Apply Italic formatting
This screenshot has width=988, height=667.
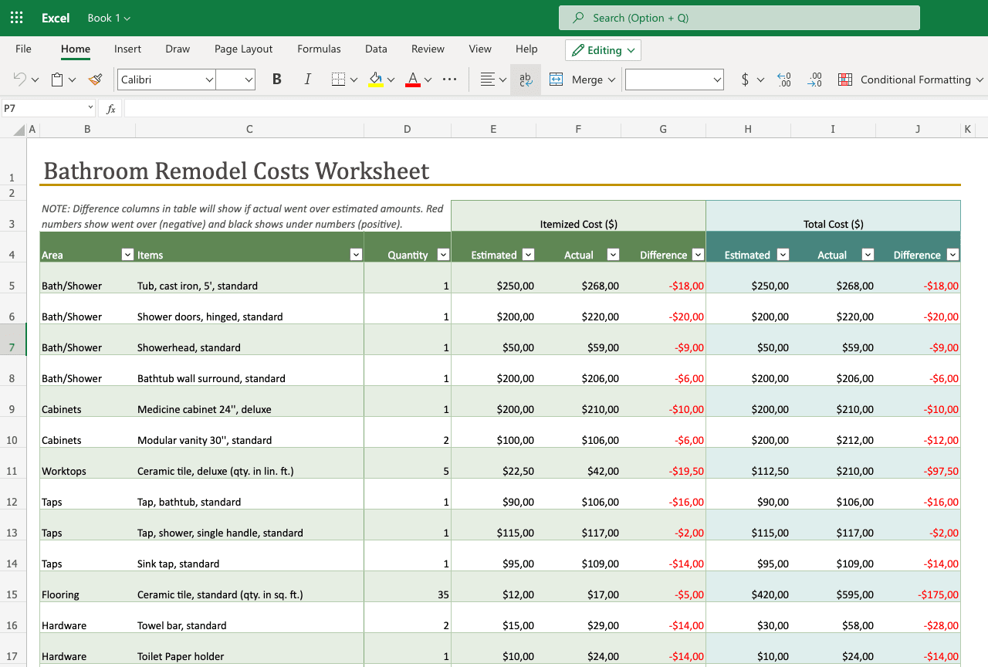[307, 80]
